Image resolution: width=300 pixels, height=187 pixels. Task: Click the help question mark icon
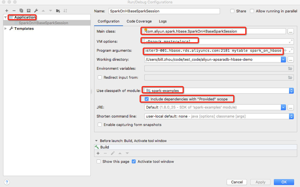(x=7, y=182)
